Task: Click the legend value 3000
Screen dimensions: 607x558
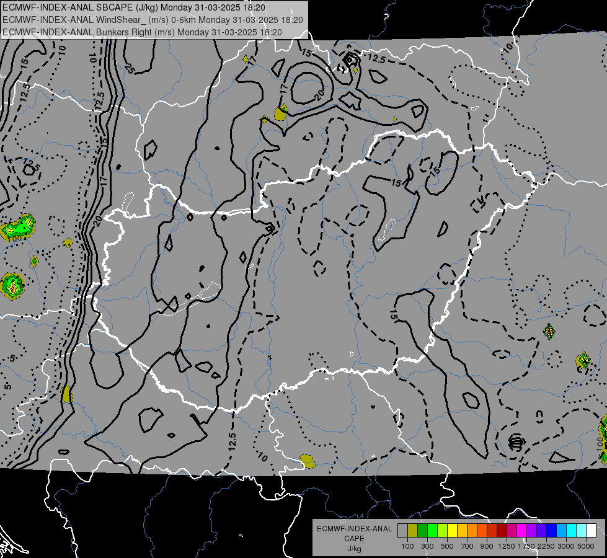Action: [566, 546]
